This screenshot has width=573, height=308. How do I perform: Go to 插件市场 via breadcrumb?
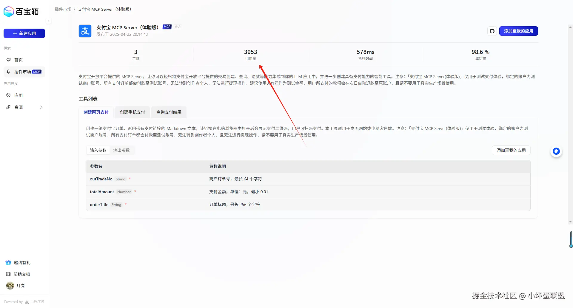click(x=63, y=9)
